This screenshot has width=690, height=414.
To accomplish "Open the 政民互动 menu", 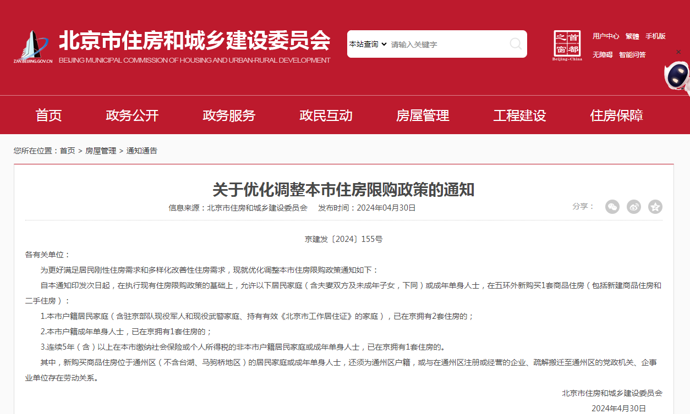I will coord(326,115).
